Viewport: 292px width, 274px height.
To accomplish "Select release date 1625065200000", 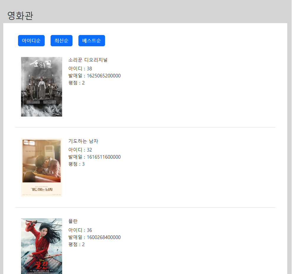I will pos(104,76).
